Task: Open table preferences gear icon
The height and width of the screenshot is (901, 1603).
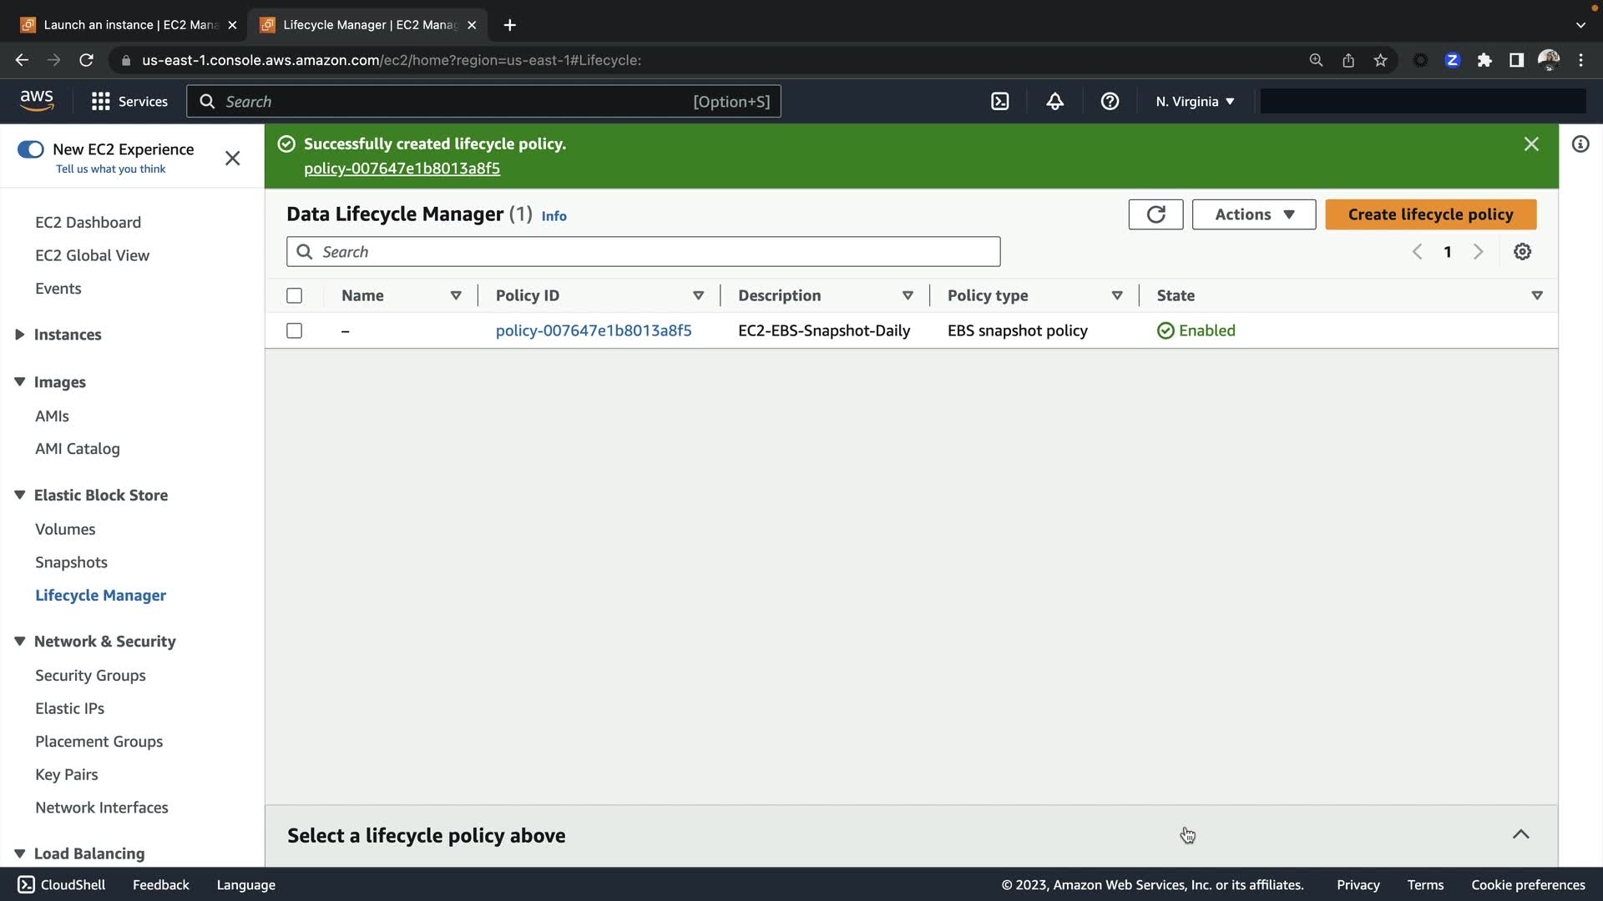Action: coord(1522,252)
